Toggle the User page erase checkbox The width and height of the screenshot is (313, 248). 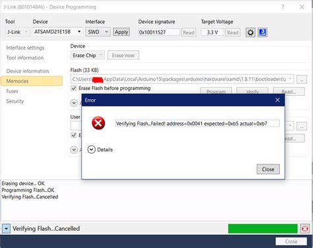point(74,135)
